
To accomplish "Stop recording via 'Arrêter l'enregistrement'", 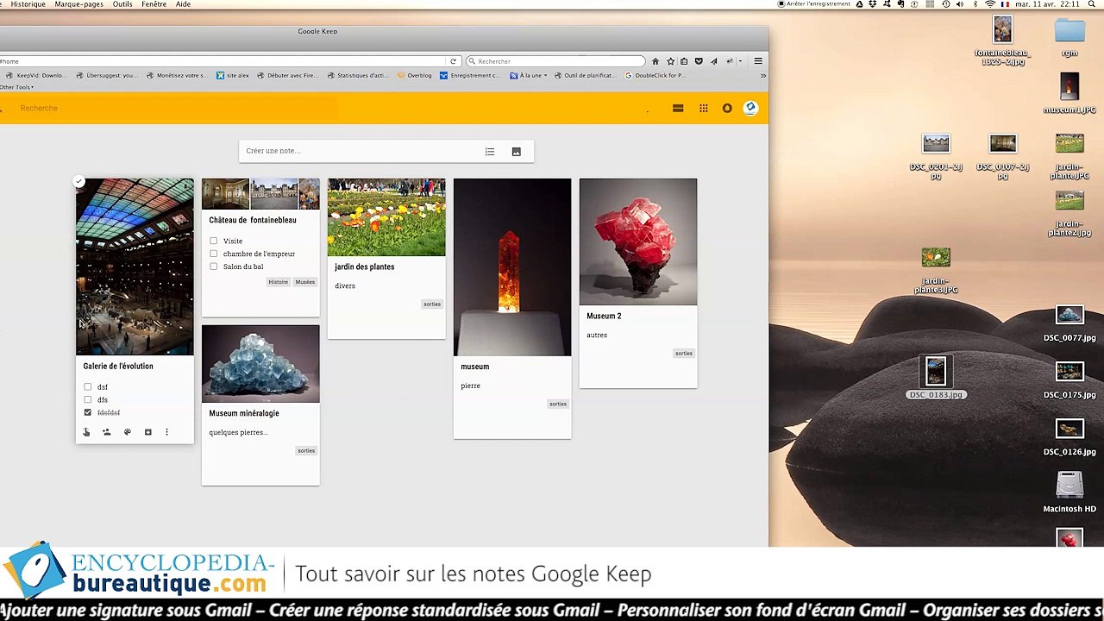I will 813,4.
